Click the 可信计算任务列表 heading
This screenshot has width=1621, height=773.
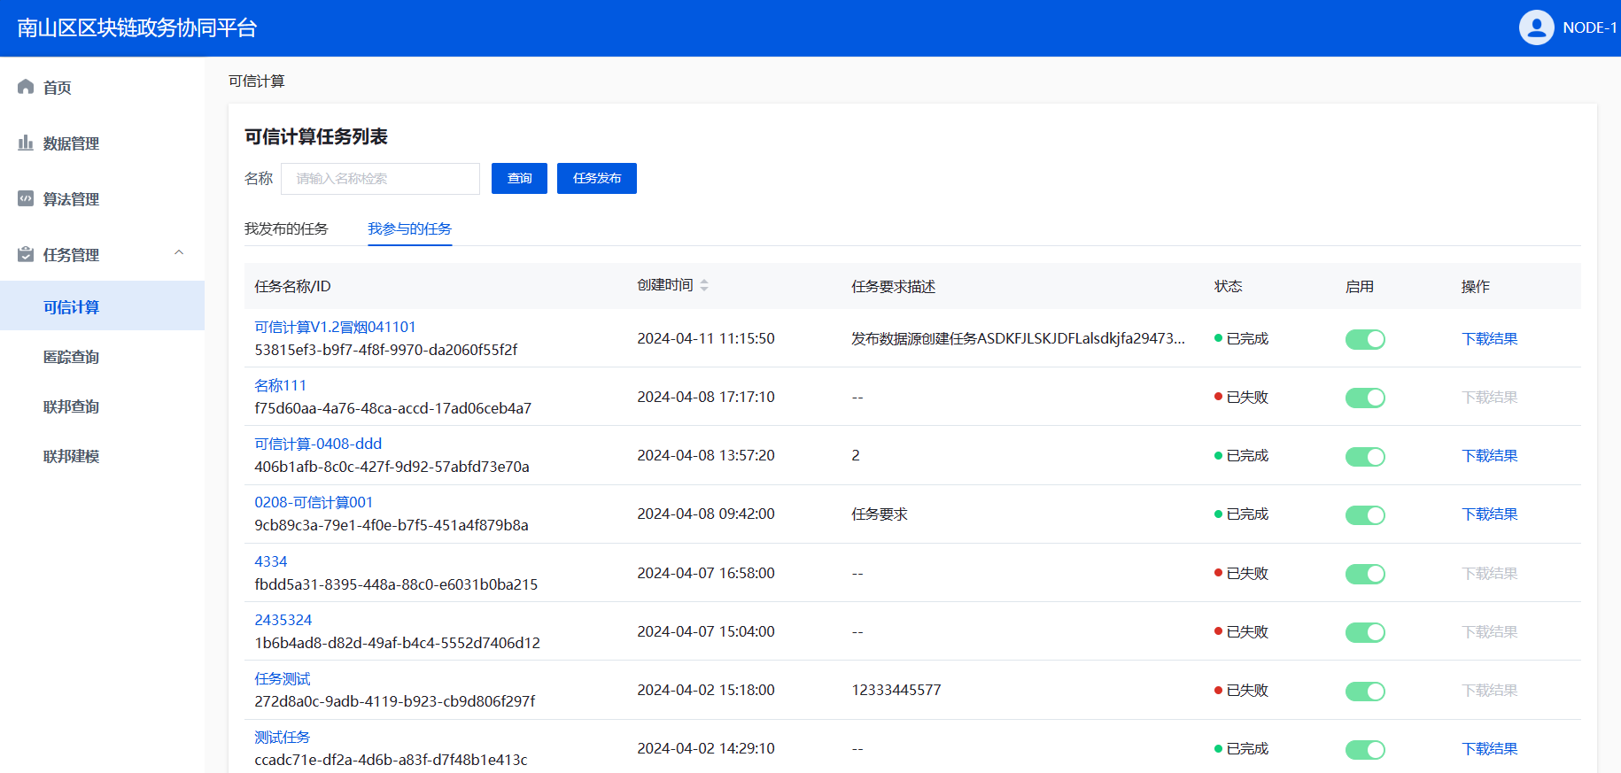pos(316,136)
